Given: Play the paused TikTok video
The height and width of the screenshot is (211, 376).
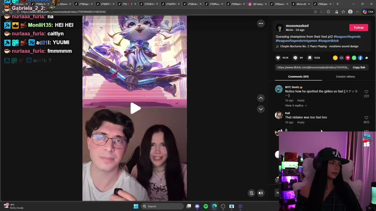Looking at the screenshot, I should (x=135, y=108).
